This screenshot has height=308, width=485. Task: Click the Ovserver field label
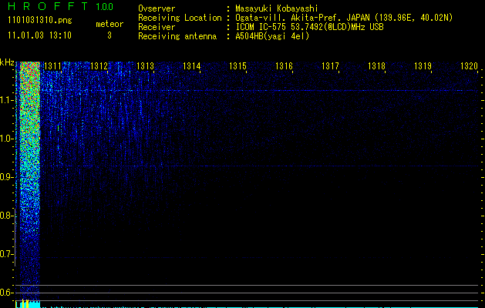point(157,8)
